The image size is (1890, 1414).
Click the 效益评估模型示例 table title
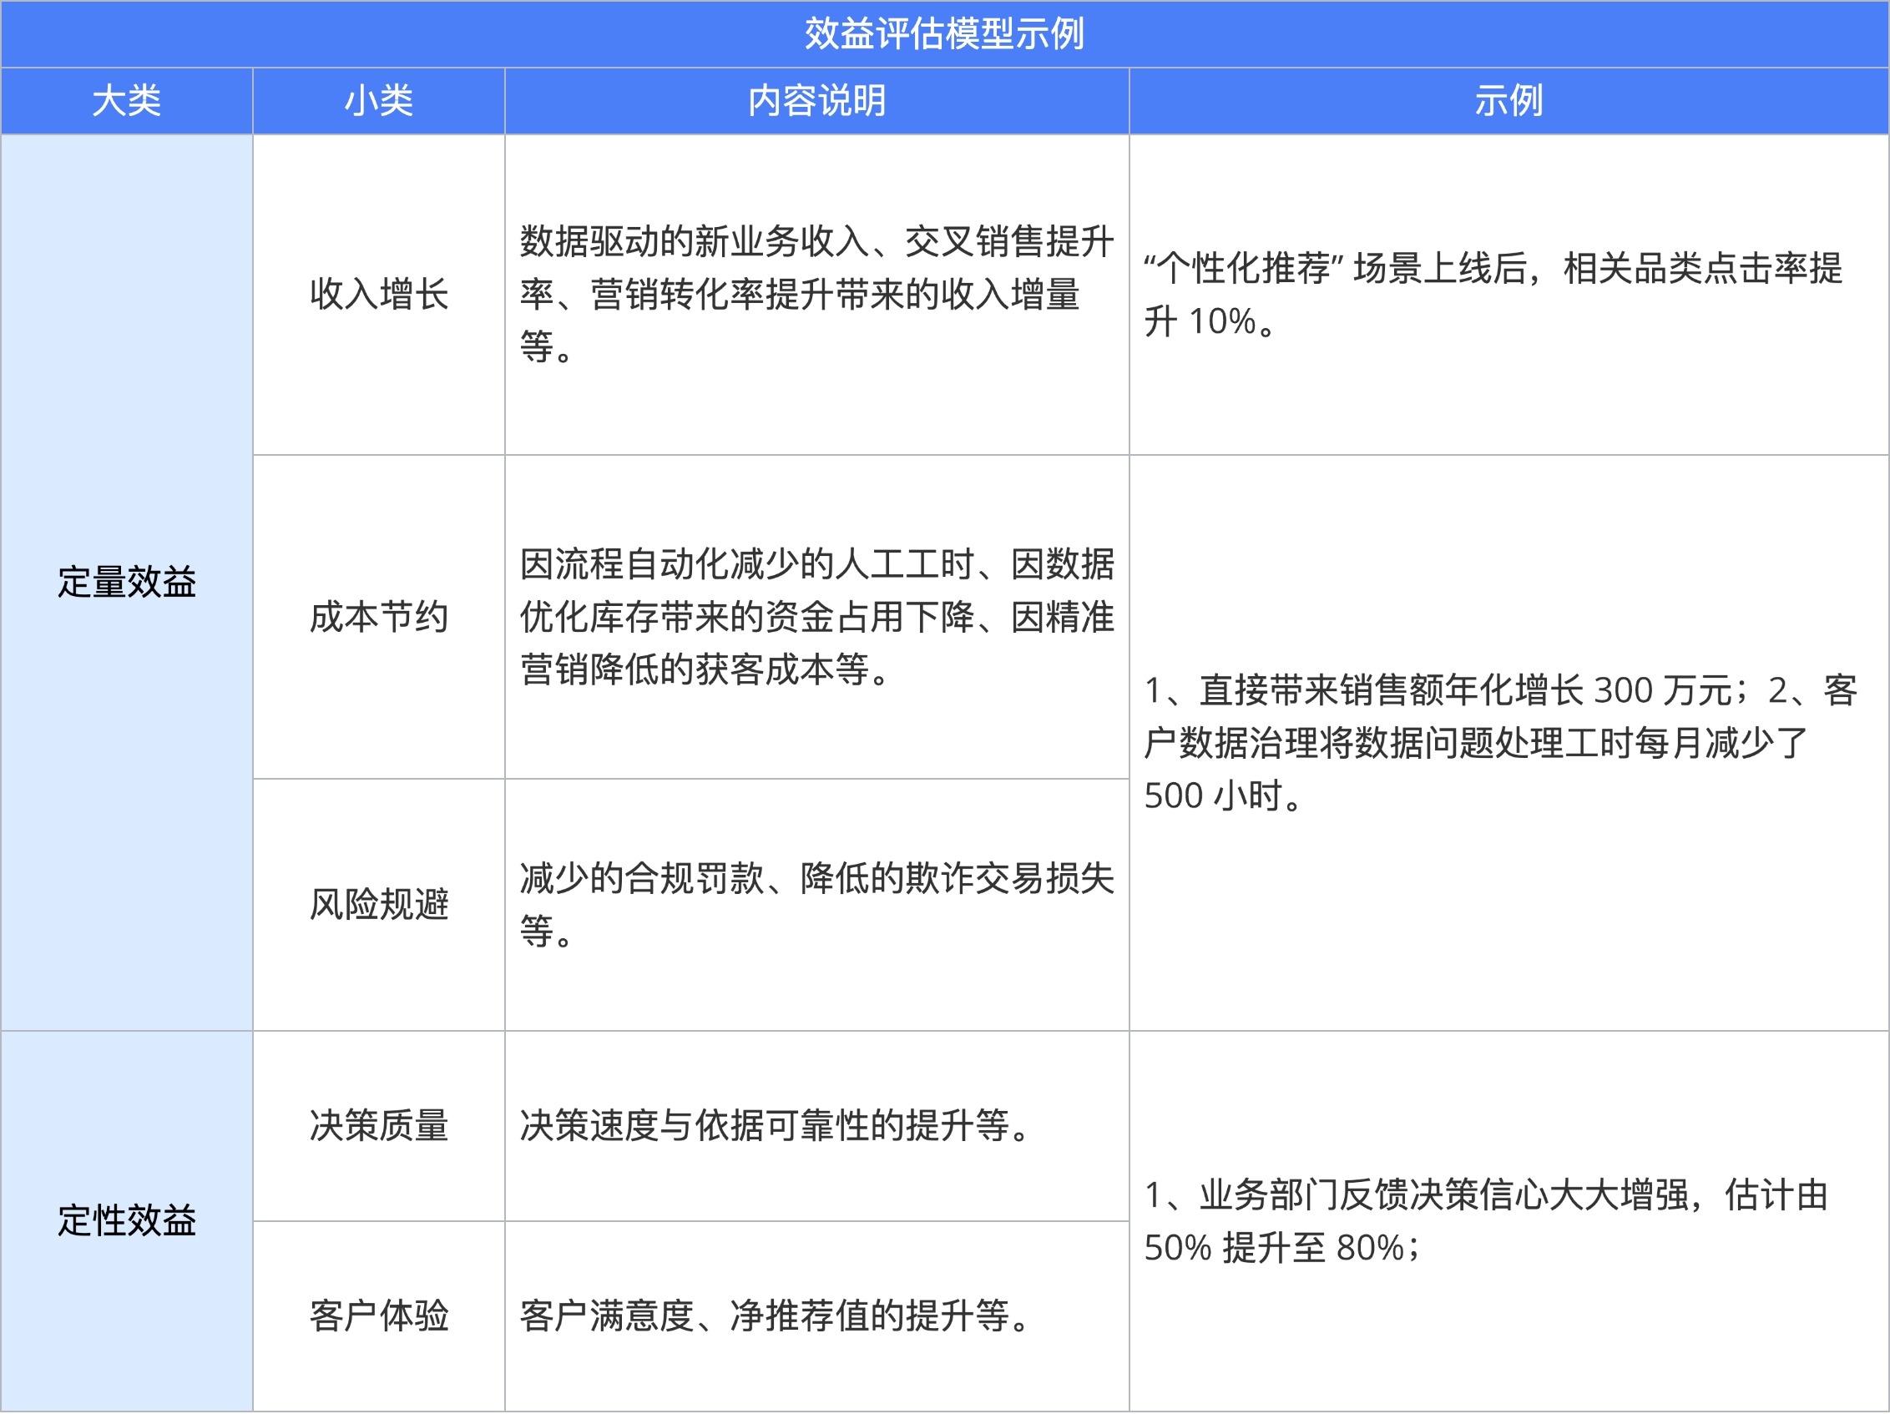pos(943,34)
